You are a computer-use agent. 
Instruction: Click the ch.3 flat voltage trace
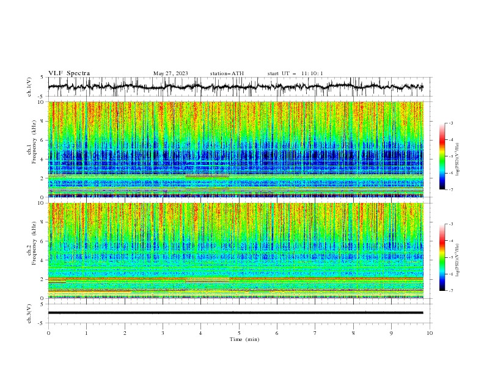(235, 313)
